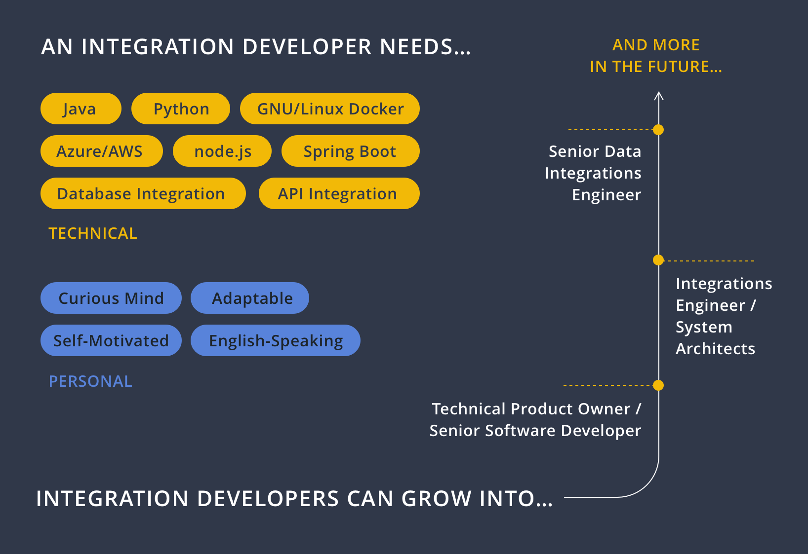Viewport: 808px width, 554px height.
Task: Click the node.js skill pill
Action: coord(222,151)
